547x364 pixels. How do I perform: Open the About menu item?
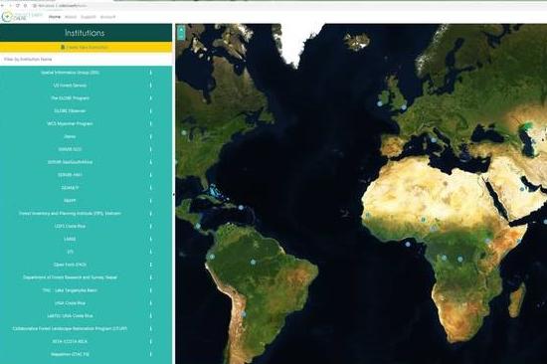click(71, 17)
